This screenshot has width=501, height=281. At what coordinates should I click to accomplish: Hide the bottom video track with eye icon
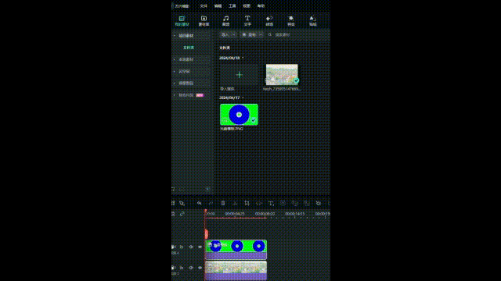point(200,268)
